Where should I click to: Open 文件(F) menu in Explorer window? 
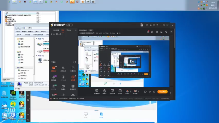(x=18, y=32)
